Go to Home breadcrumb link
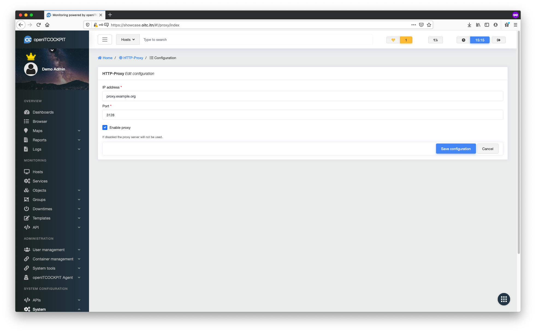Viewport: 536px width, 332px height. point(105,58)
